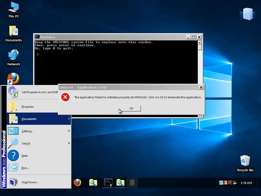Click the Replacer scrollbar up arrow
Viewport: 261px width, 196px height.
click(200, 43)
